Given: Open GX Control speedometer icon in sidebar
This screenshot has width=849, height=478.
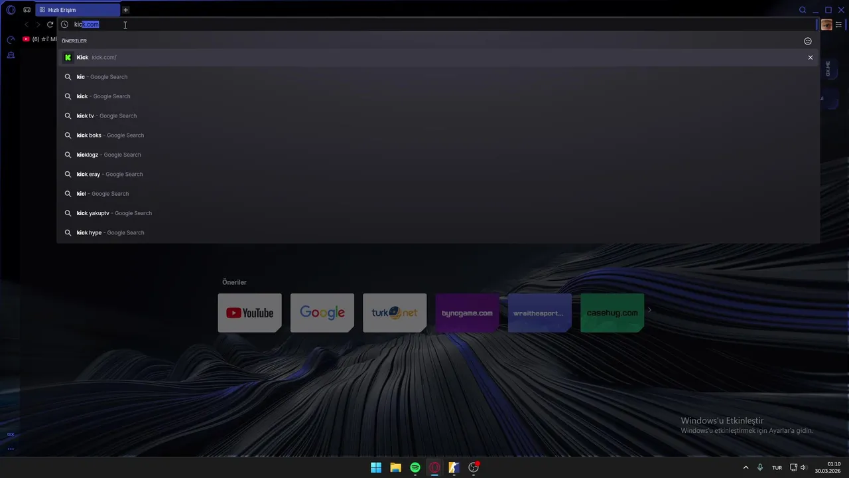Looking at the screenshot, I should pyautogui.click(x=11, y=40).
